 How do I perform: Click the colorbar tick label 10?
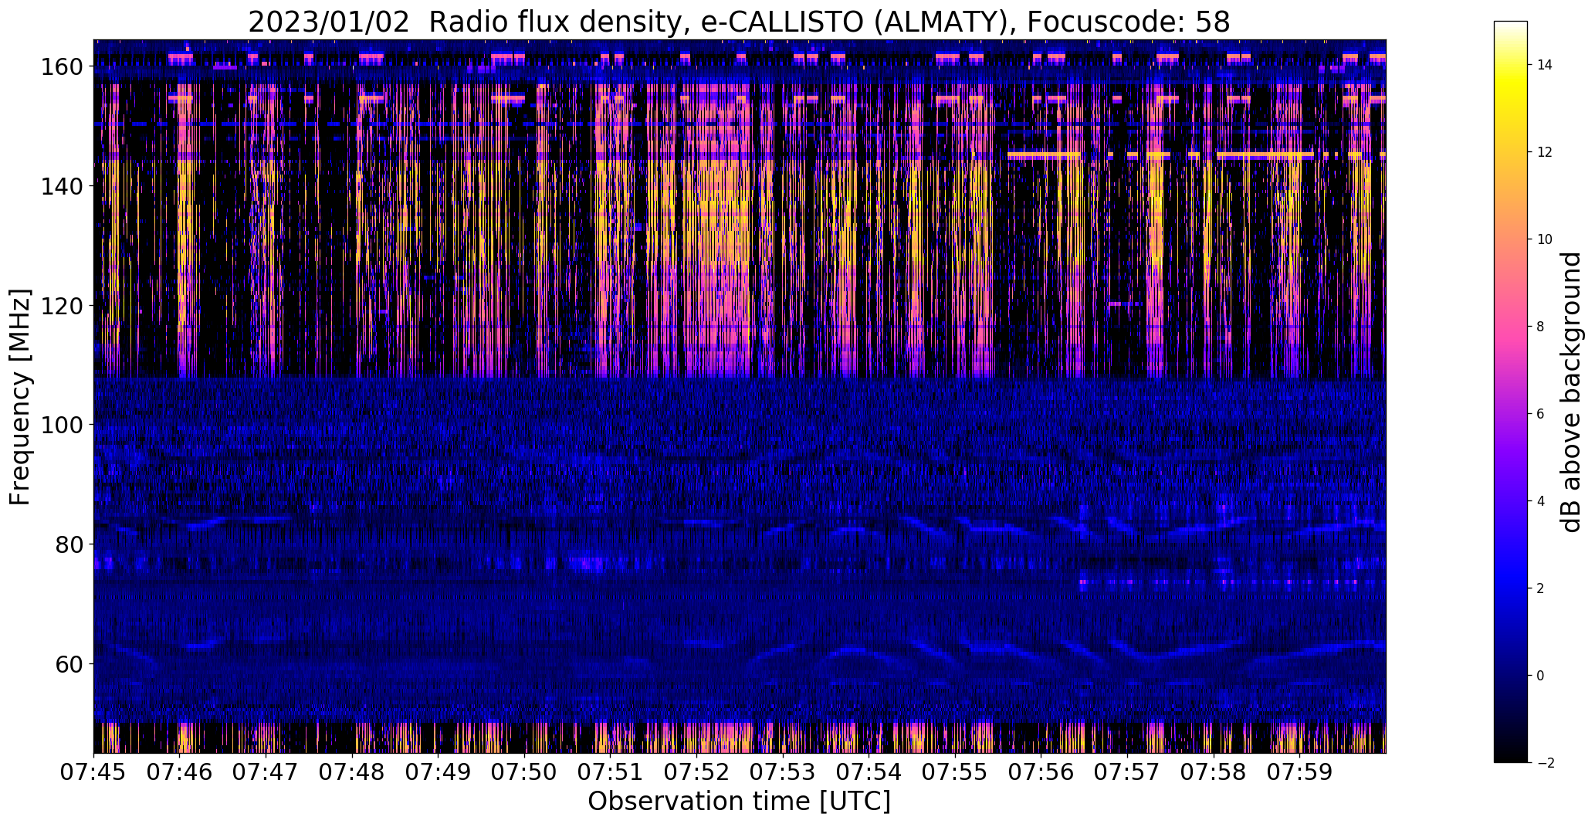(x=1545, y=239)
